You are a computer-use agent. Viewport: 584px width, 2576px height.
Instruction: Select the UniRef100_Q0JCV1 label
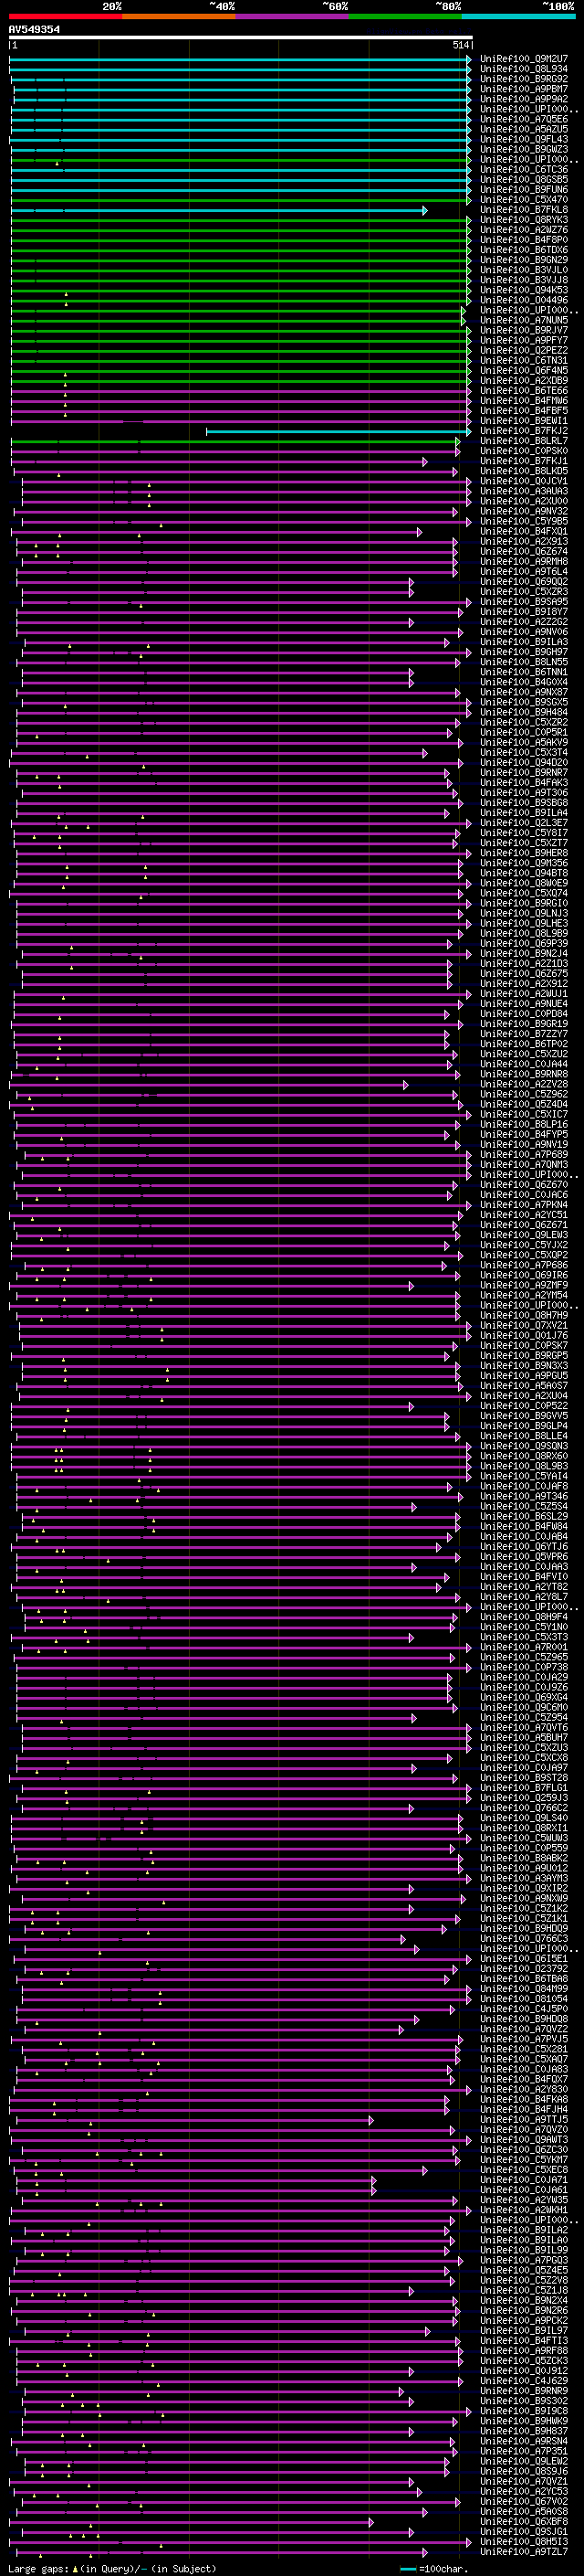[523, 481]
